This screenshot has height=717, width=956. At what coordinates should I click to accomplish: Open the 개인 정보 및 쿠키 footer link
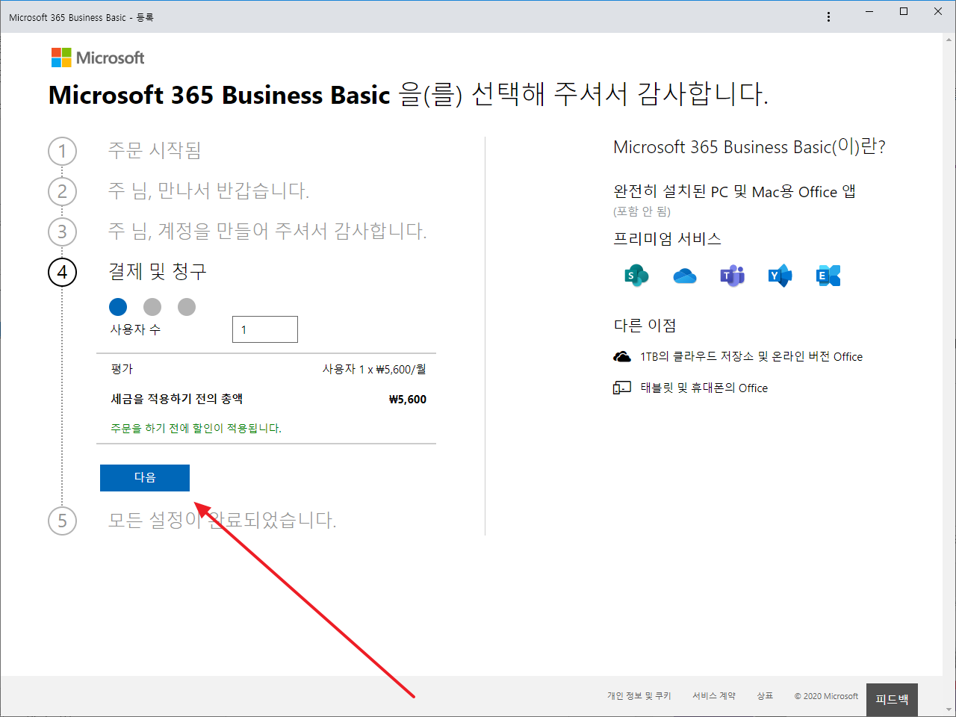tap(639, 696)
